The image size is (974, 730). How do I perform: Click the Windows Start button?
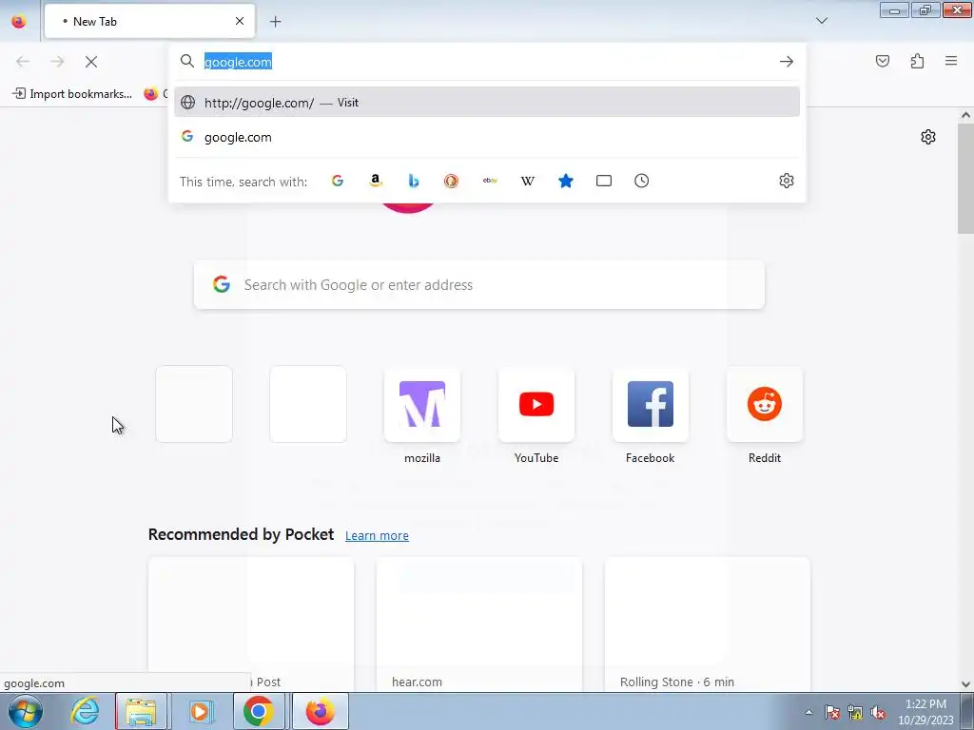coord(26,711)
